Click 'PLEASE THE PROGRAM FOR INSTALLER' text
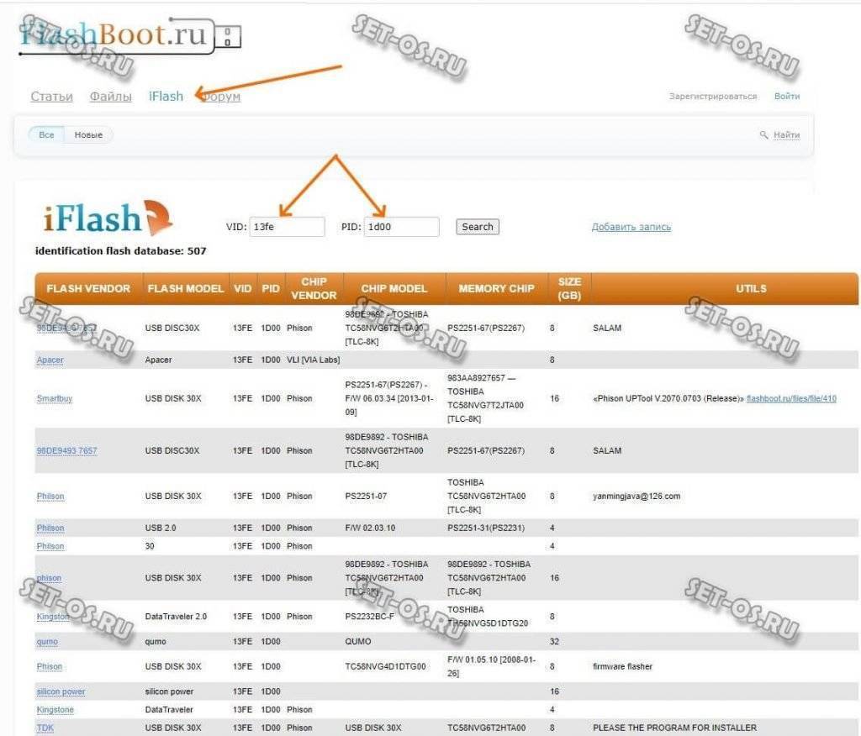Screen dimensions: 861x736 coord(675,728)
